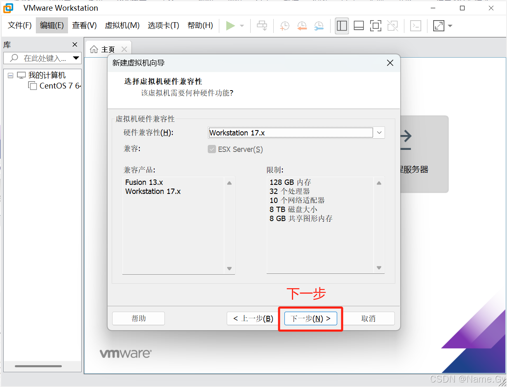
Task: Toggle the thumbnail bar view icon
Action: point(359,26)
